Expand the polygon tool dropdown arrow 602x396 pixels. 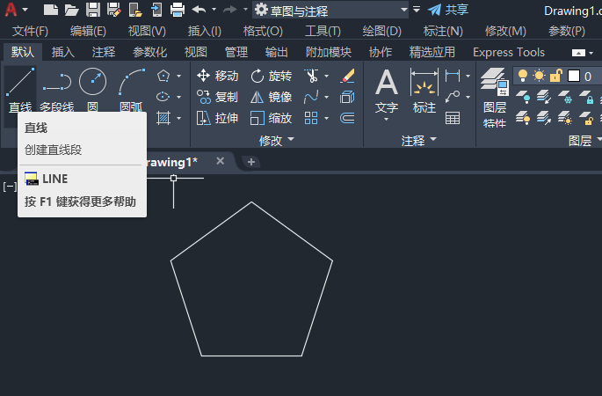pos(179,77)
